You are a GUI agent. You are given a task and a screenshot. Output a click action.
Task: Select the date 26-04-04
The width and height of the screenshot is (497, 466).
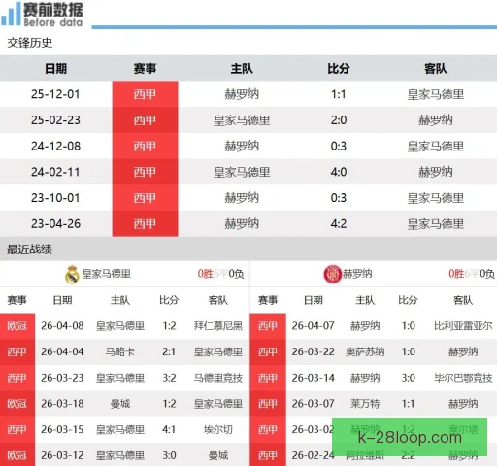[x=62, y=351]
